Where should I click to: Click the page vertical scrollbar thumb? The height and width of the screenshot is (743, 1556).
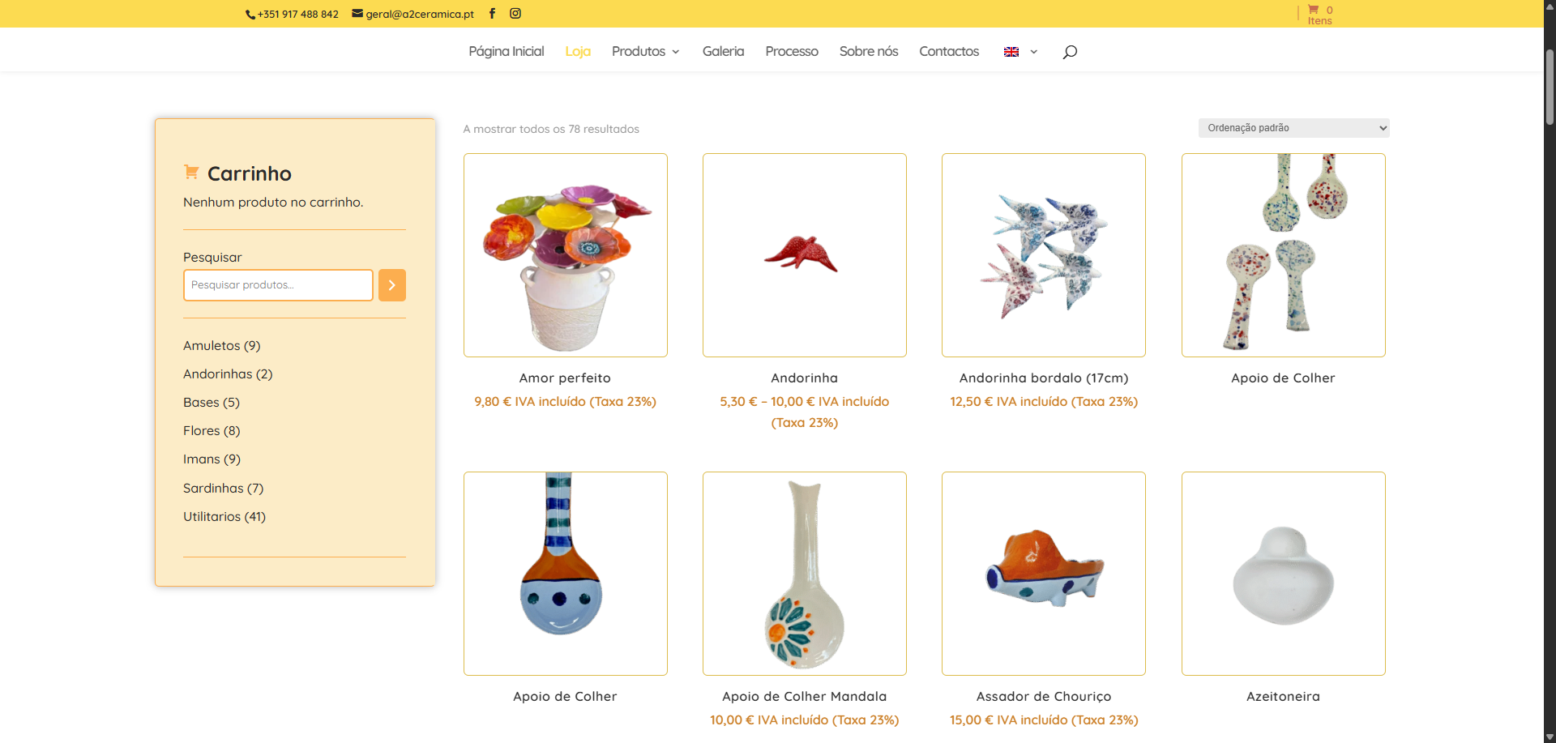pyautogui.click(x=1550, y=87)
